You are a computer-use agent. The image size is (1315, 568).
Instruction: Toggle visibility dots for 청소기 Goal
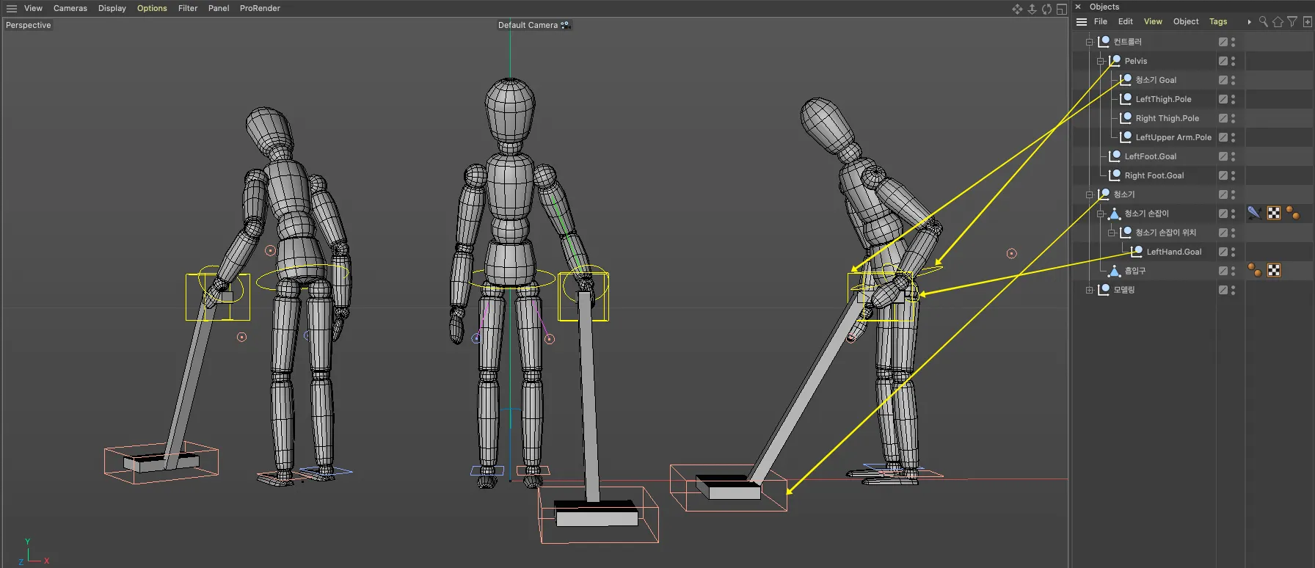pos(1233,80)
